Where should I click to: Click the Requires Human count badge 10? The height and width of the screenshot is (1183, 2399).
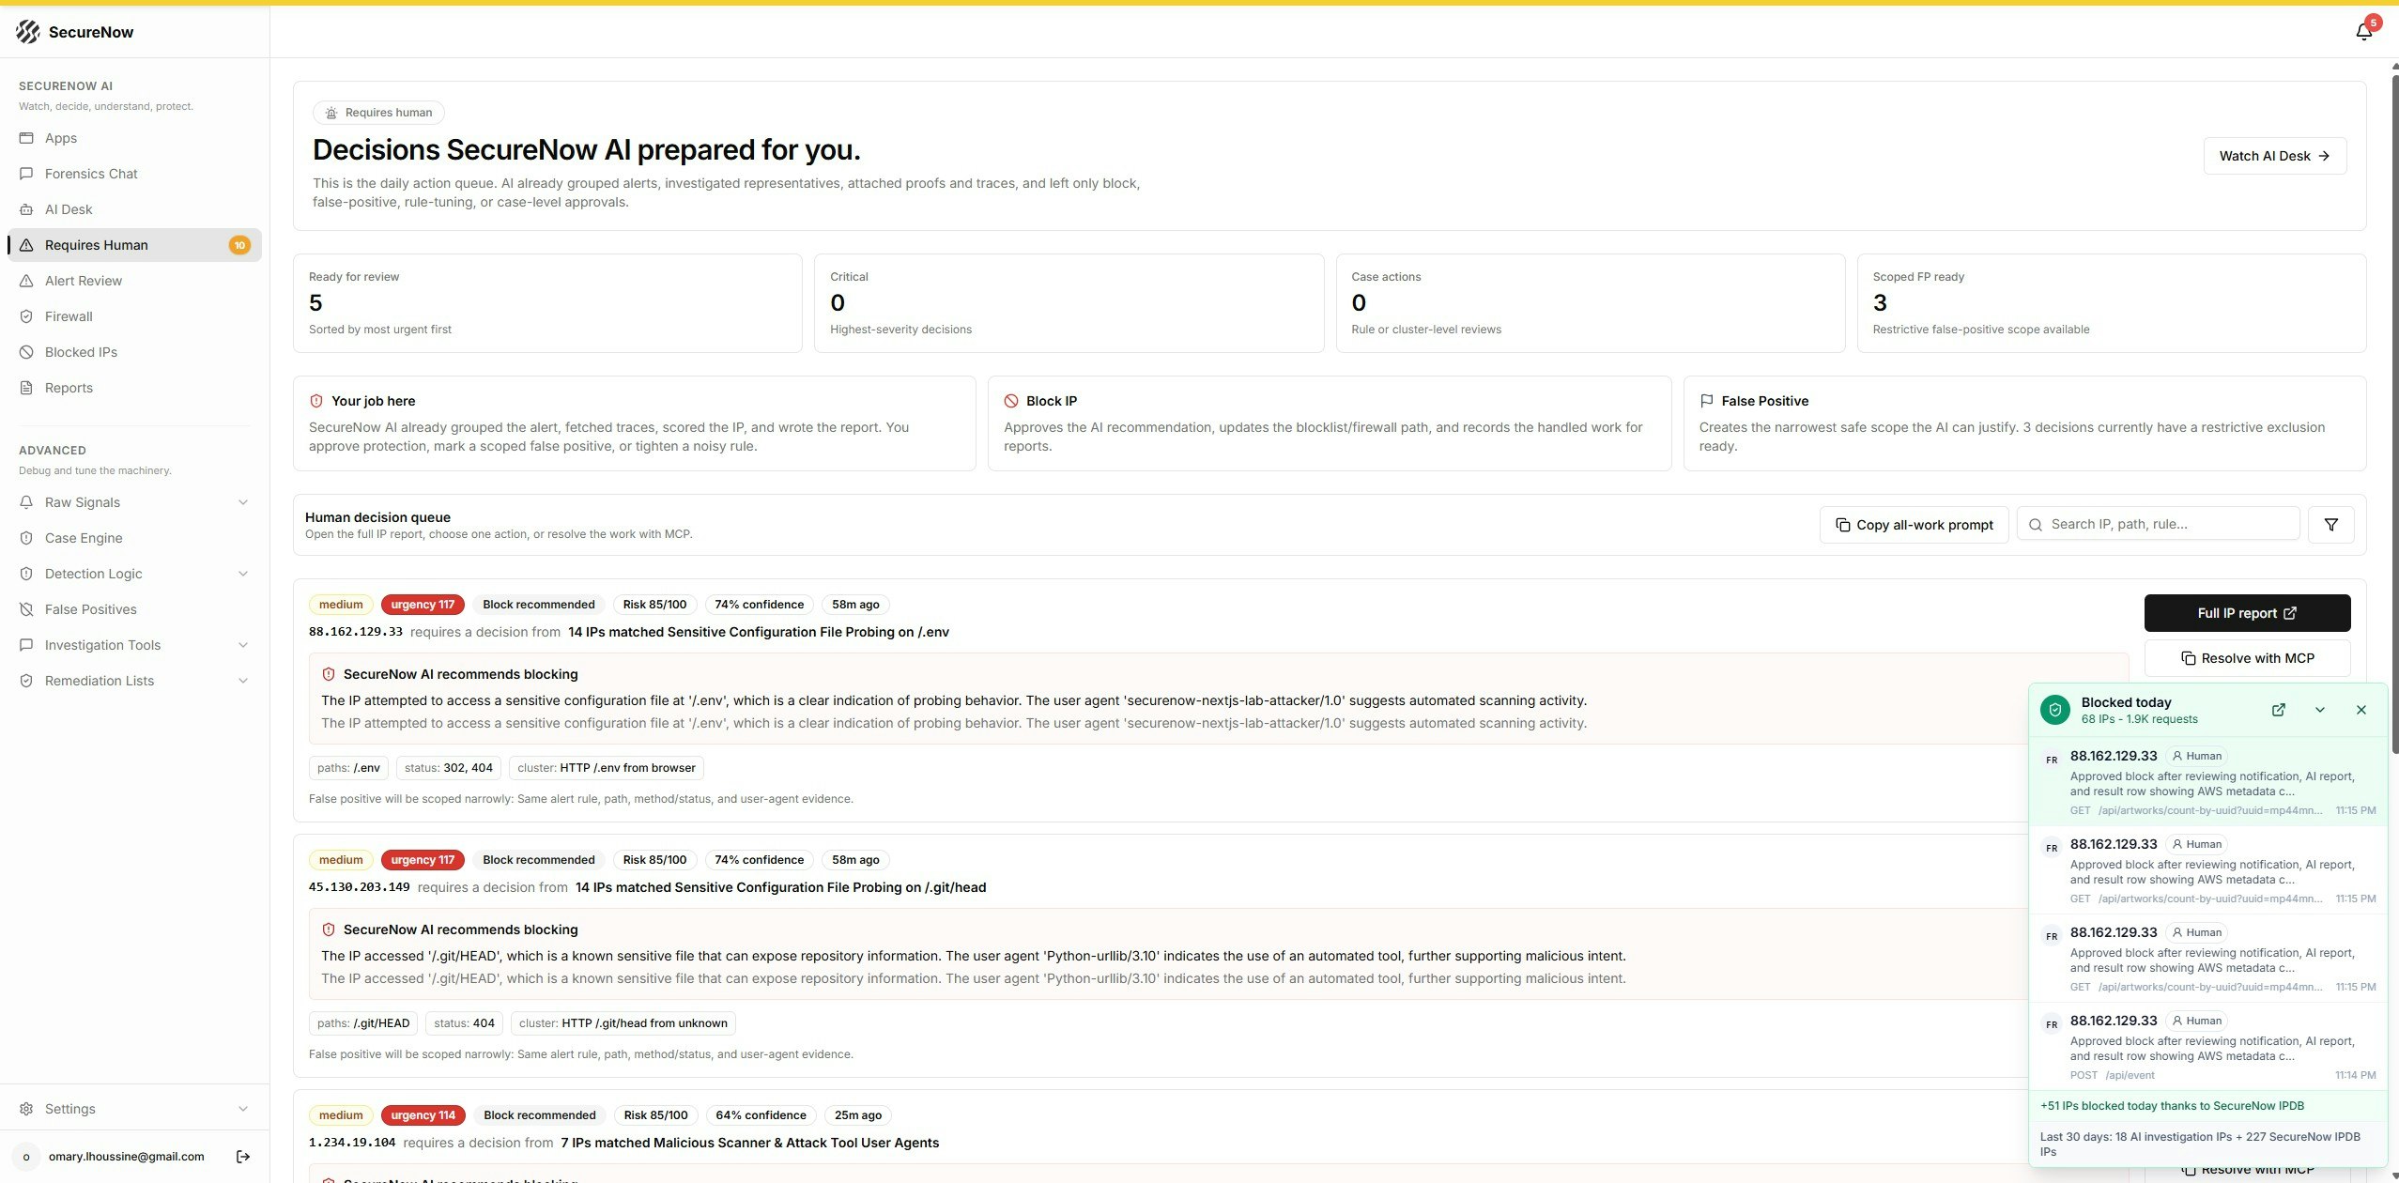[239, 245]
